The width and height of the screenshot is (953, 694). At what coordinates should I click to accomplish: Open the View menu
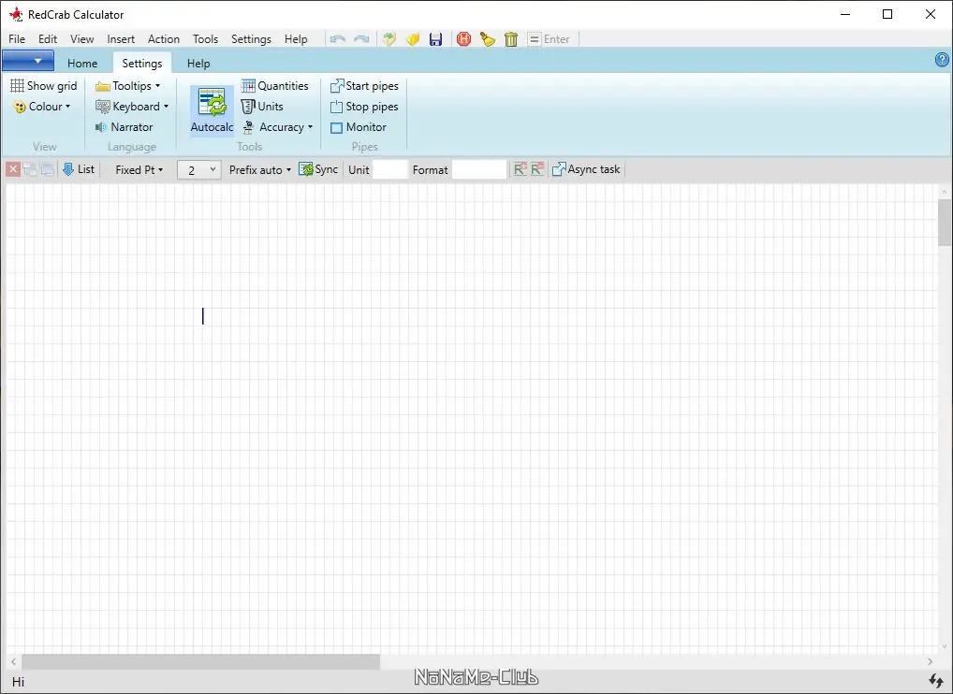[82, 39]
